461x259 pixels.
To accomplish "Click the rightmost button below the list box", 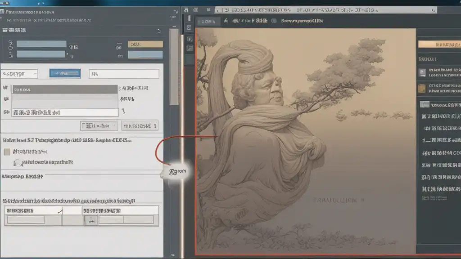I will click(x=140, y=125).
